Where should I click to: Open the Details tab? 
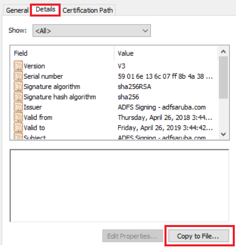coord(45,10)
